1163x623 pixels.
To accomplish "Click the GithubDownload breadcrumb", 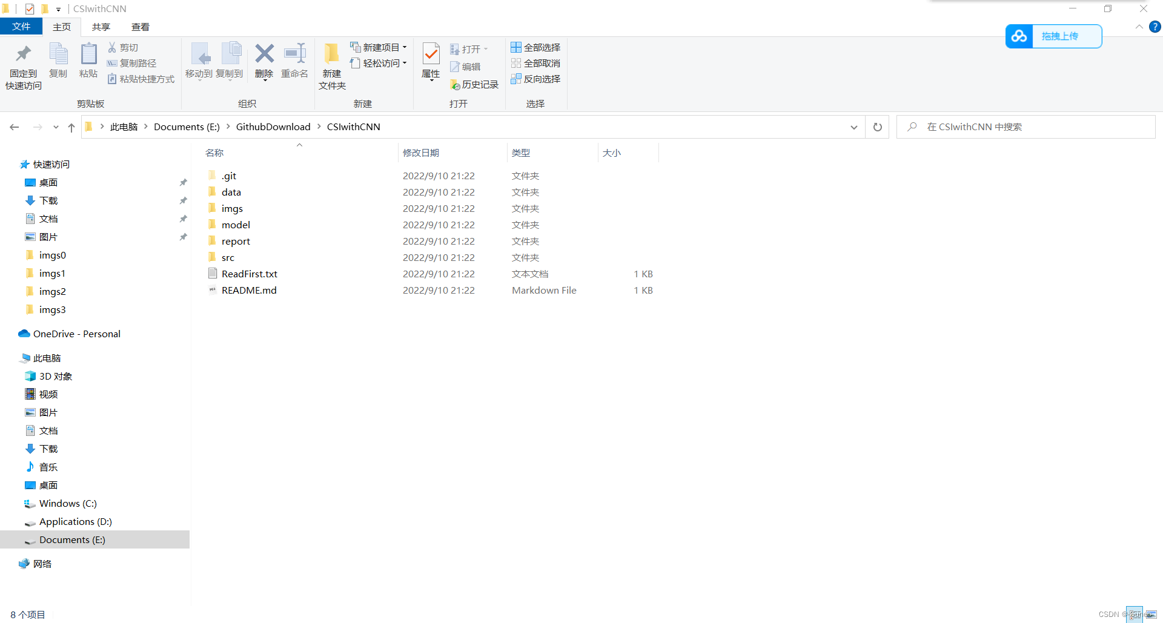I will pos(273,127).
